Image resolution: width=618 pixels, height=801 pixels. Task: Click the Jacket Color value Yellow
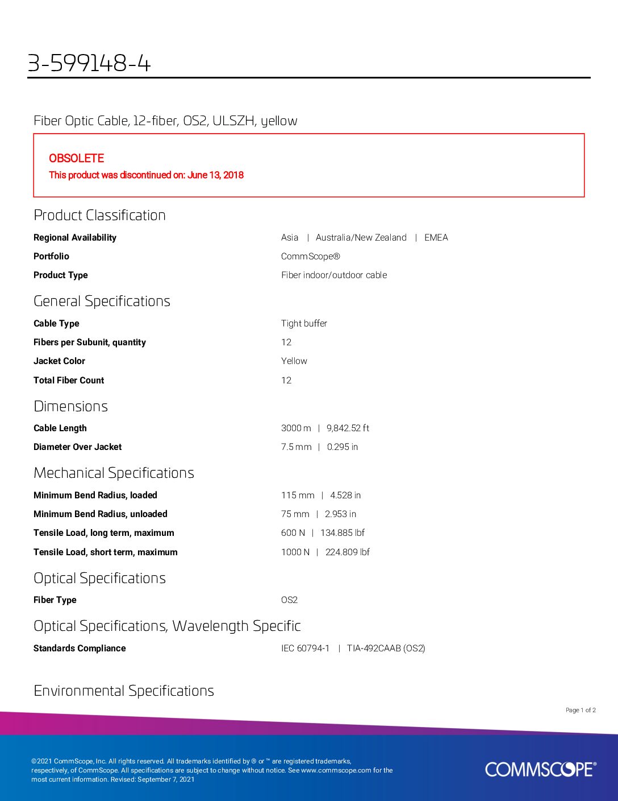pos(294,361)
